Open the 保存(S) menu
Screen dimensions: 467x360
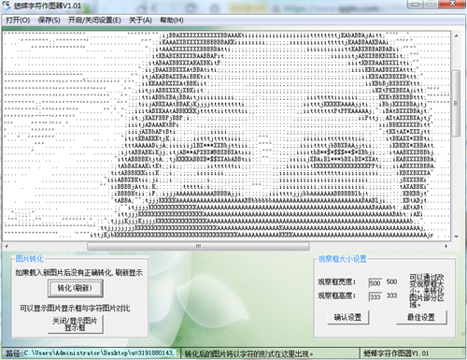[x=49, y=21]
